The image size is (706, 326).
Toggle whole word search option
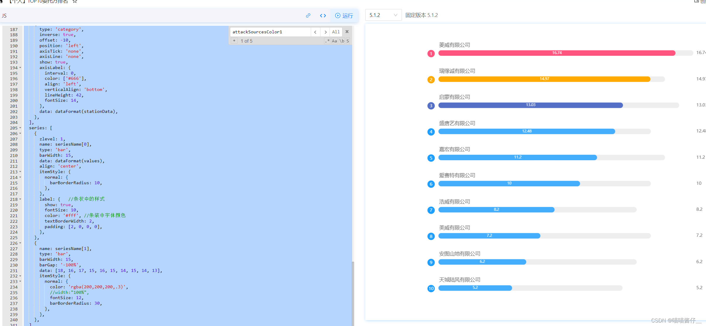tap(342, 41)
